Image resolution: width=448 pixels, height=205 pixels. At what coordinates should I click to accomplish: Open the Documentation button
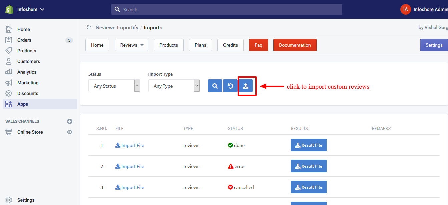click(x=295, y=45)
